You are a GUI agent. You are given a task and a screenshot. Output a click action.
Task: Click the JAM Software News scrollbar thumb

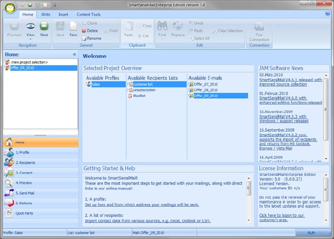point(326,109)
